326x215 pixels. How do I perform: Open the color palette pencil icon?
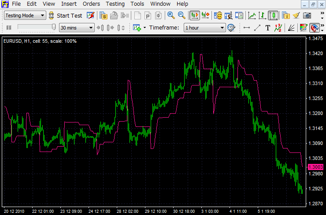304,28
